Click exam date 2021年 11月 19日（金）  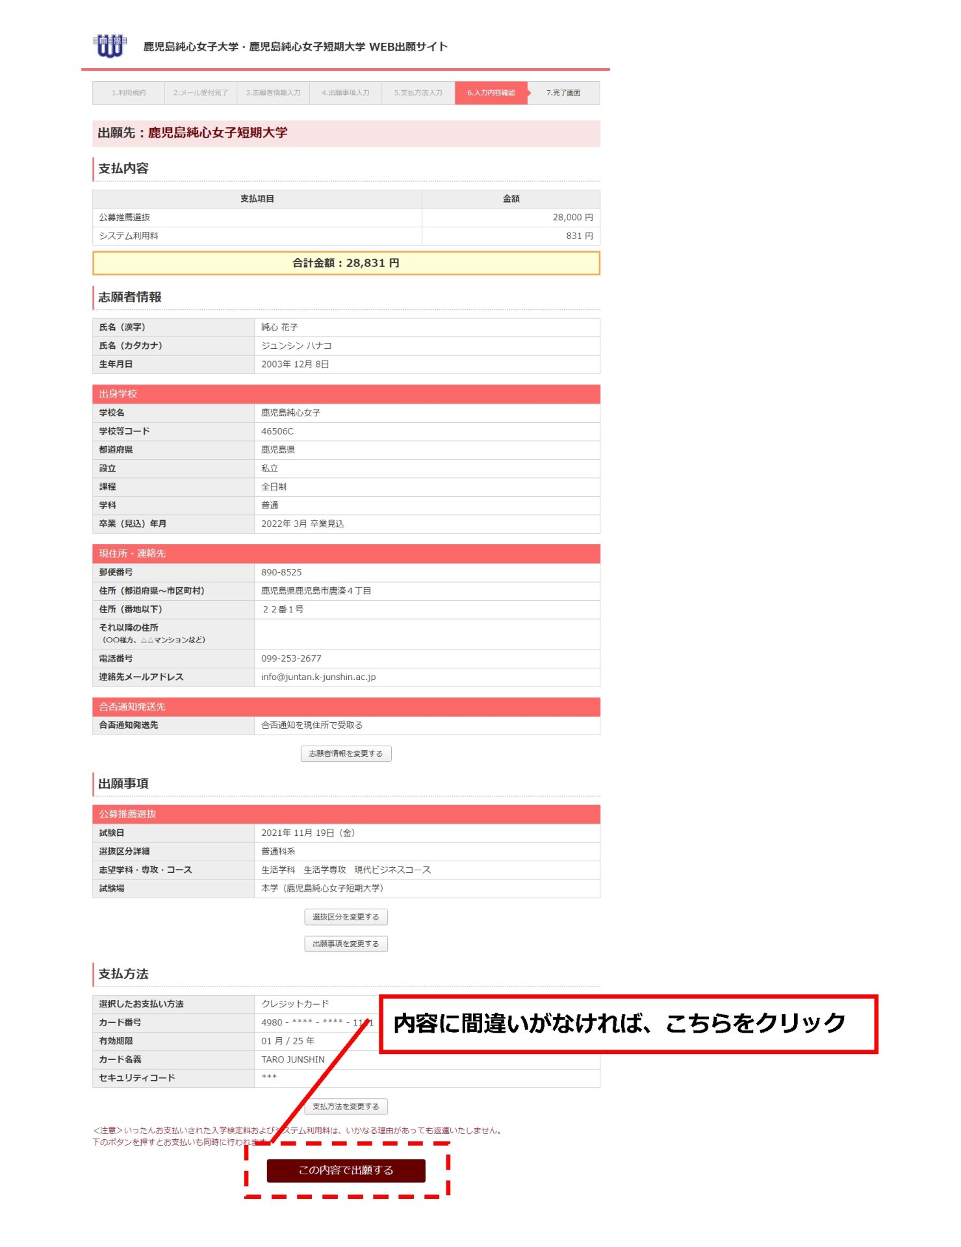tap(310, 833)
